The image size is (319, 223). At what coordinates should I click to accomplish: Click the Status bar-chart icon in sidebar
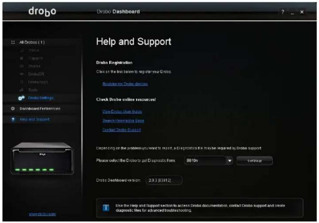pyautogui.click(x=22, y=50)
